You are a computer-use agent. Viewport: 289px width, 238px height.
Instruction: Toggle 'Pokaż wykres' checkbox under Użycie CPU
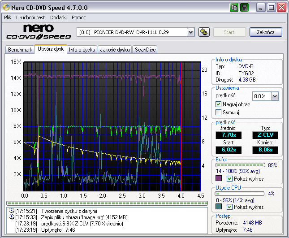coord(229,207)
